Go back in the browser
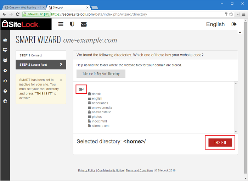The width and height of the screenshot is (248, 181). [x=4, y=14]
